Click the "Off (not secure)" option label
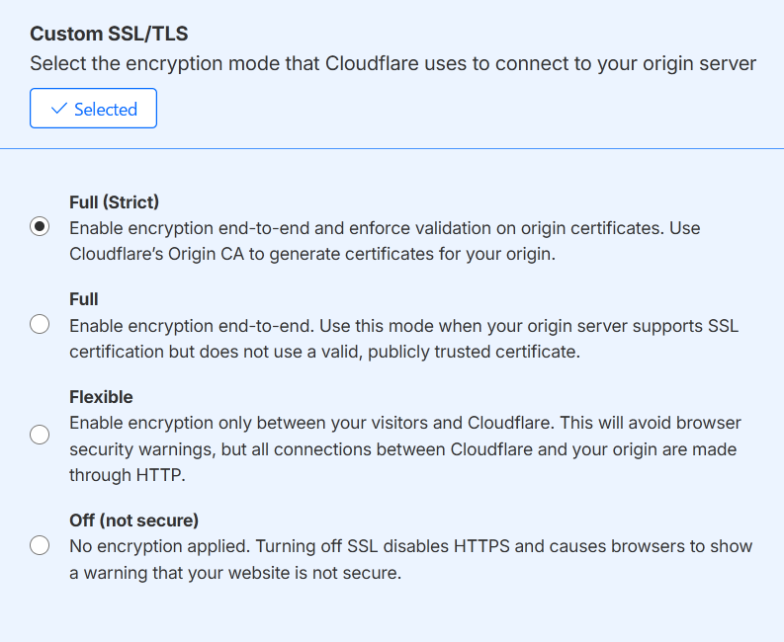The height and width of the screenshot is (642, 784). click(133, 521)
